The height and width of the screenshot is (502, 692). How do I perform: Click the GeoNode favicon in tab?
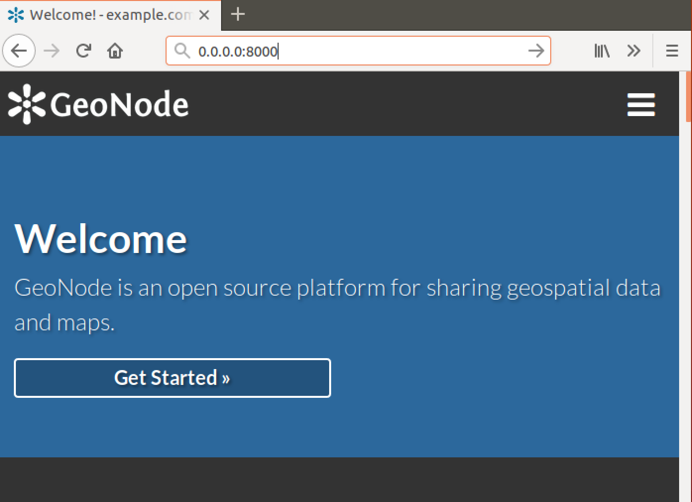16,15
